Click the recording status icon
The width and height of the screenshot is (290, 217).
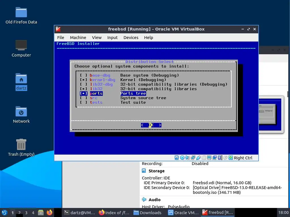[x=215, y=158]
